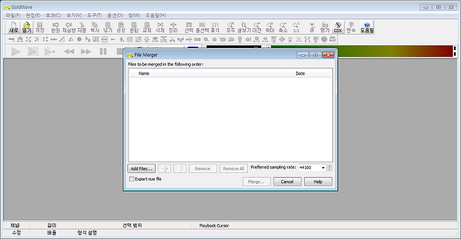Click the Remove button
This screenshot has width=461, height=239.
click(202, 169)
